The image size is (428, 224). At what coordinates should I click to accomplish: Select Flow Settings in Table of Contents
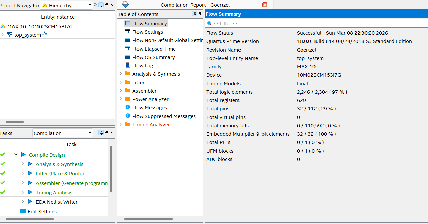click(148, 32)
